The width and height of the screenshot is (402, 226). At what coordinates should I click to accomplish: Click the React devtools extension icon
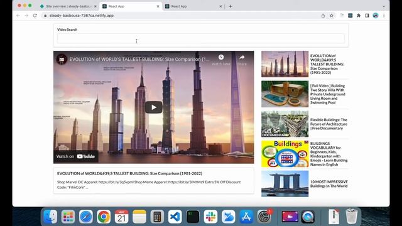350,16
